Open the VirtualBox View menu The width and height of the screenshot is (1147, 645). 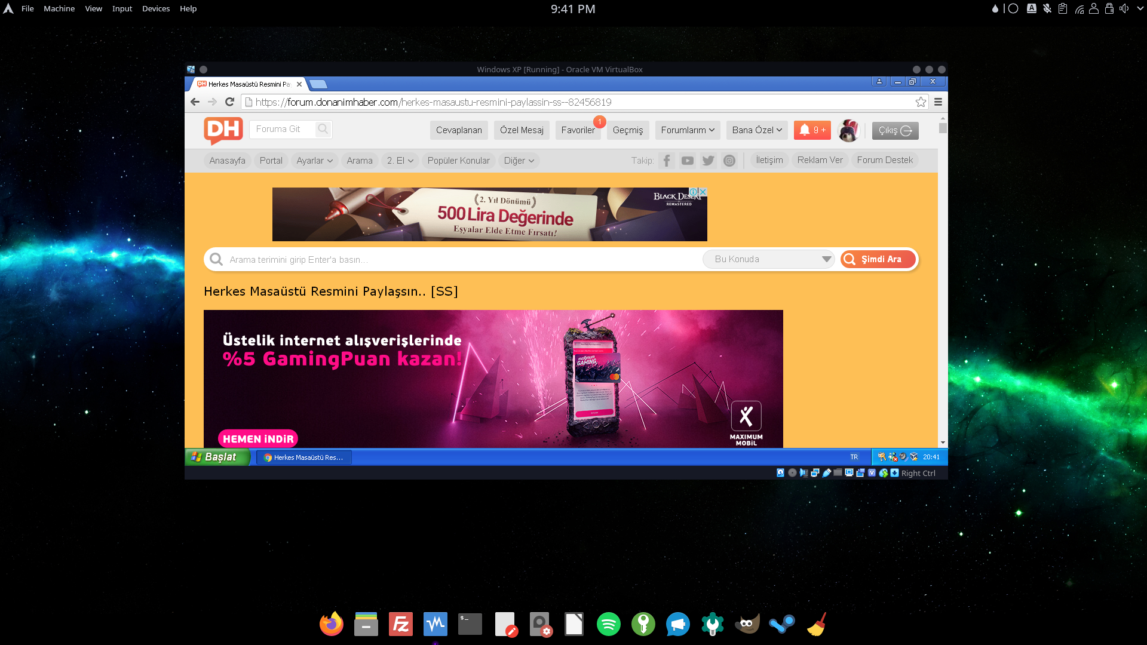[93, 8]
